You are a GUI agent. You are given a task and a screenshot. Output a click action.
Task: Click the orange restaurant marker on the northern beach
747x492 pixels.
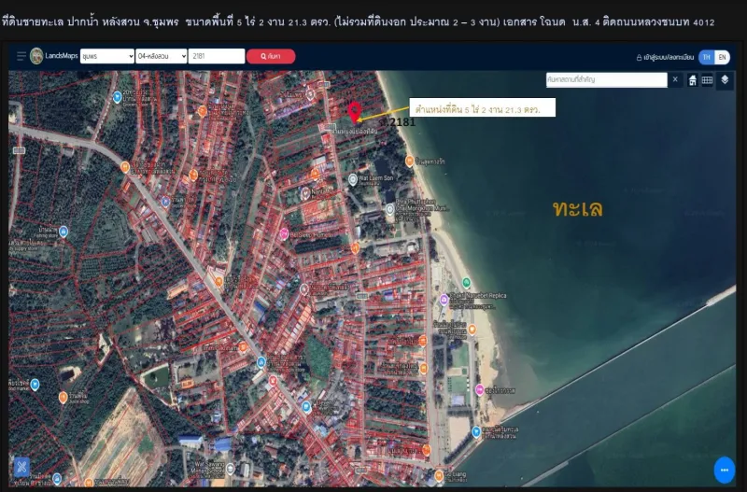409,161
